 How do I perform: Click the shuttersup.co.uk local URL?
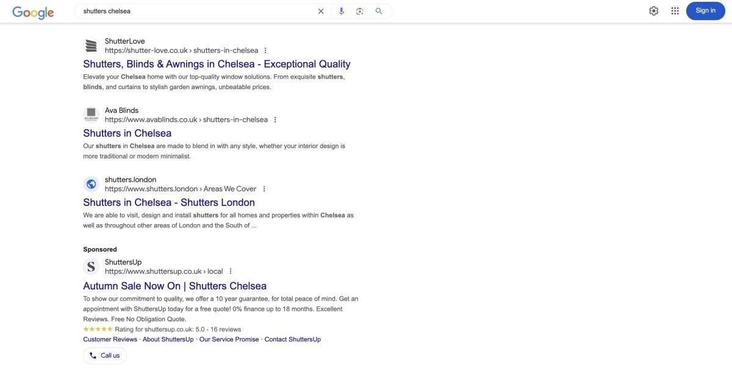pos(163,271)
